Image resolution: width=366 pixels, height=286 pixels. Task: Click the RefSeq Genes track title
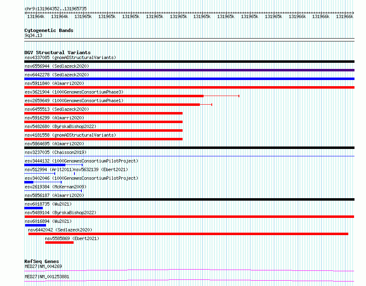42,261
